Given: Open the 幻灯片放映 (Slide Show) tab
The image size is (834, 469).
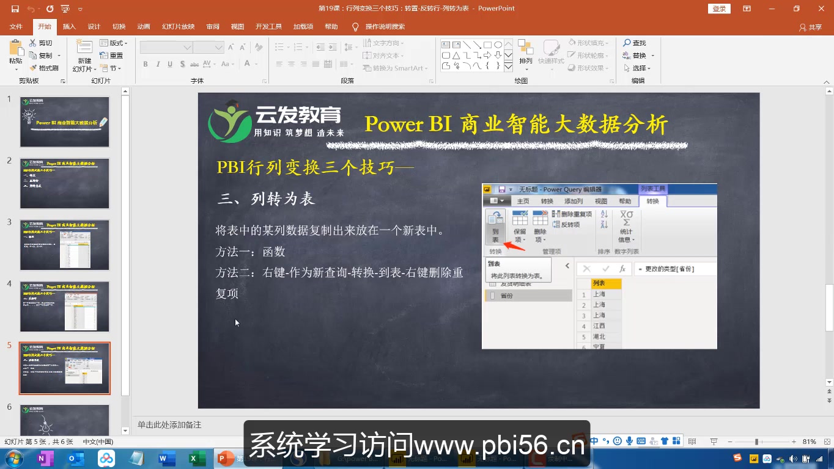Looking at the screenshot, I should [x=177, y=26].
